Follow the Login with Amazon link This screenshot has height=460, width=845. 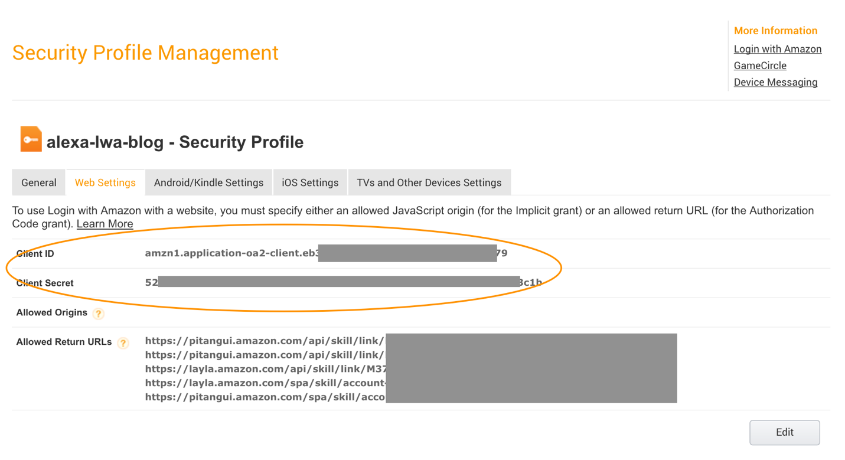pyautogui.click(x=777, y=48)
